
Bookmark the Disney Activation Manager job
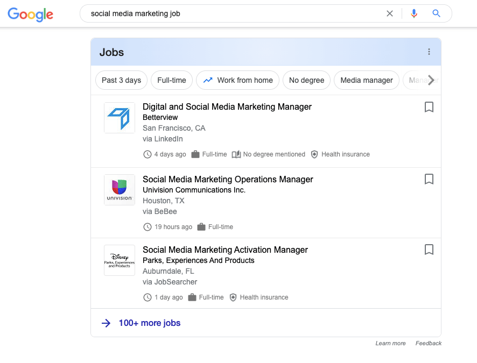pyautogui.click(x=429, y=250)
